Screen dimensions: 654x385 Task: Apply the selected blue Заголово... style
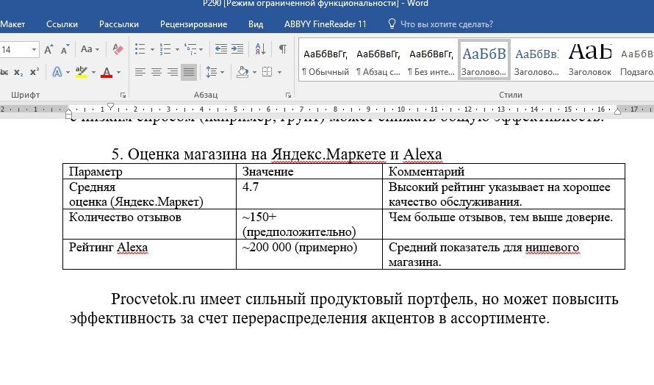coord(484,60)
